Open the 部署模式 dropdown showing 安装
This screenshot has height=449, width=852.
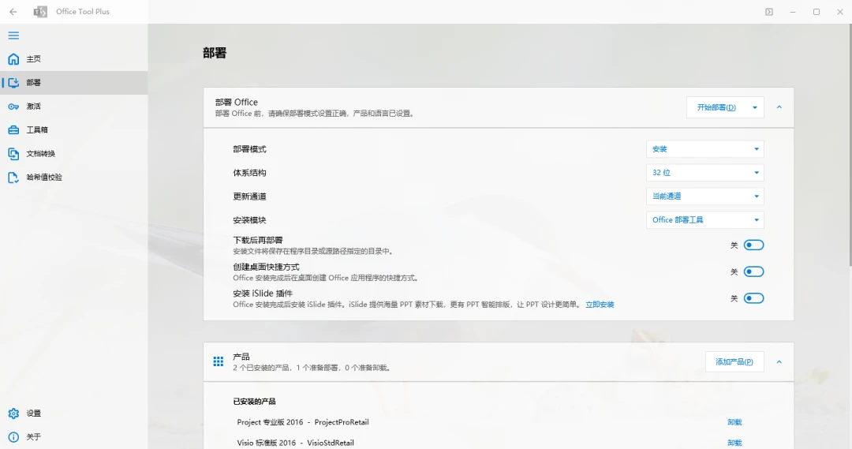coord(704,149)
